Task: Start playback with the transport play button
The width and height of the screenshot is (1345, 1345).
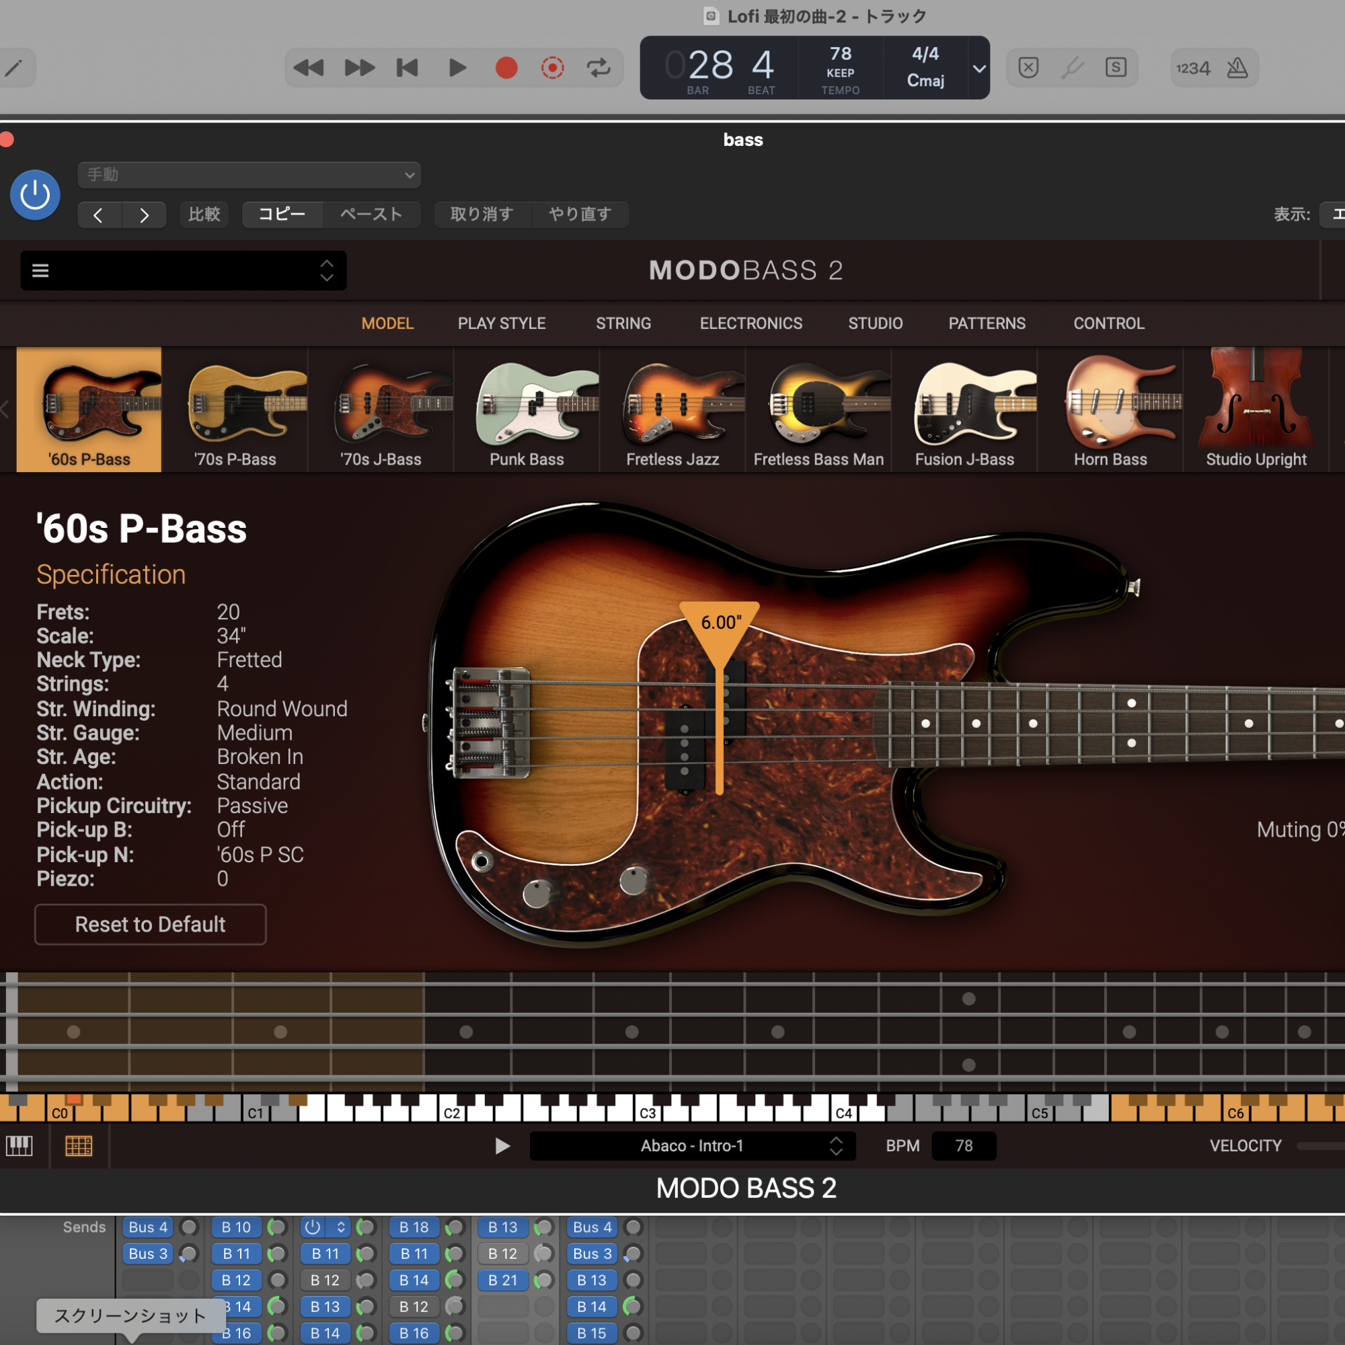Action: [x=457, y=67]
